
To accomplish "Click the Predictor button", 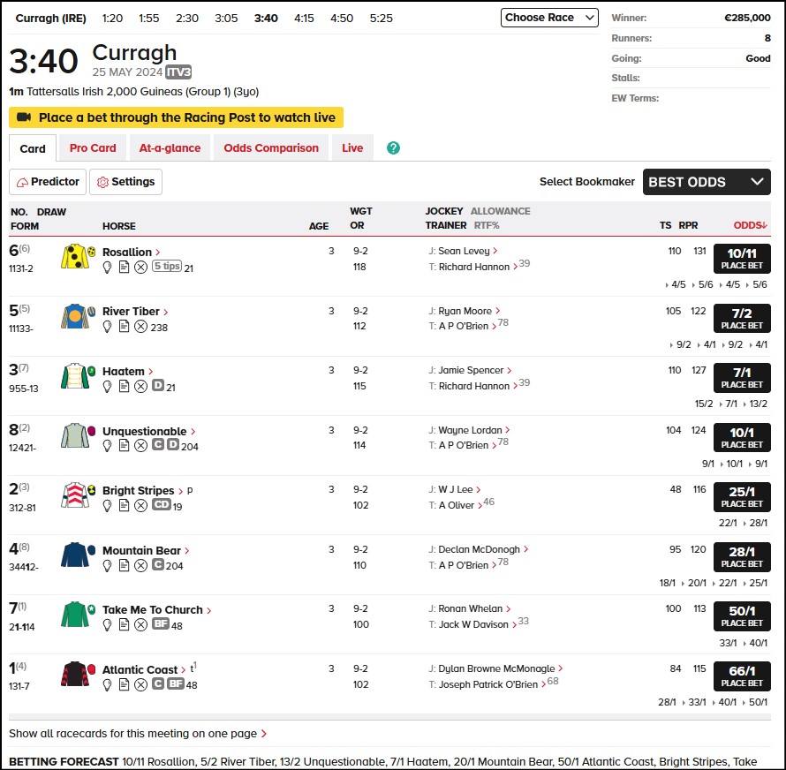I will coord(49,182).
